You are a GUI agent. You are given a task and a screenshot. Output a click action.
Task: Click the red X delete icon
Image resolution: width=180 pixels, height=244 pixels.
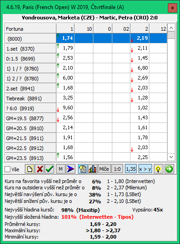40,169
